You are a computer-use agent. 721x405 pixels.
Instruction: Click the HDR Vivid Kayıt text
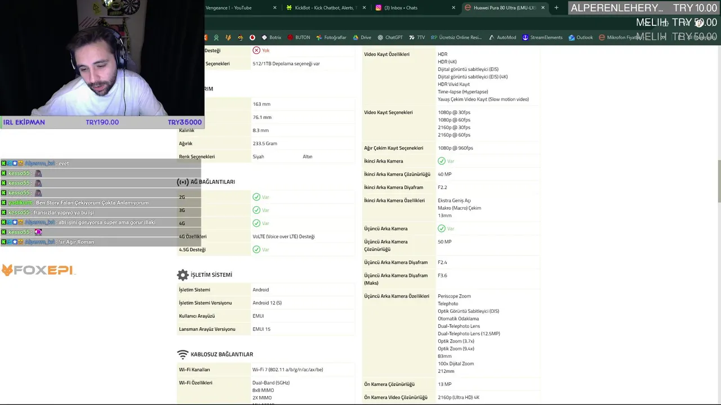click(453, 84)
